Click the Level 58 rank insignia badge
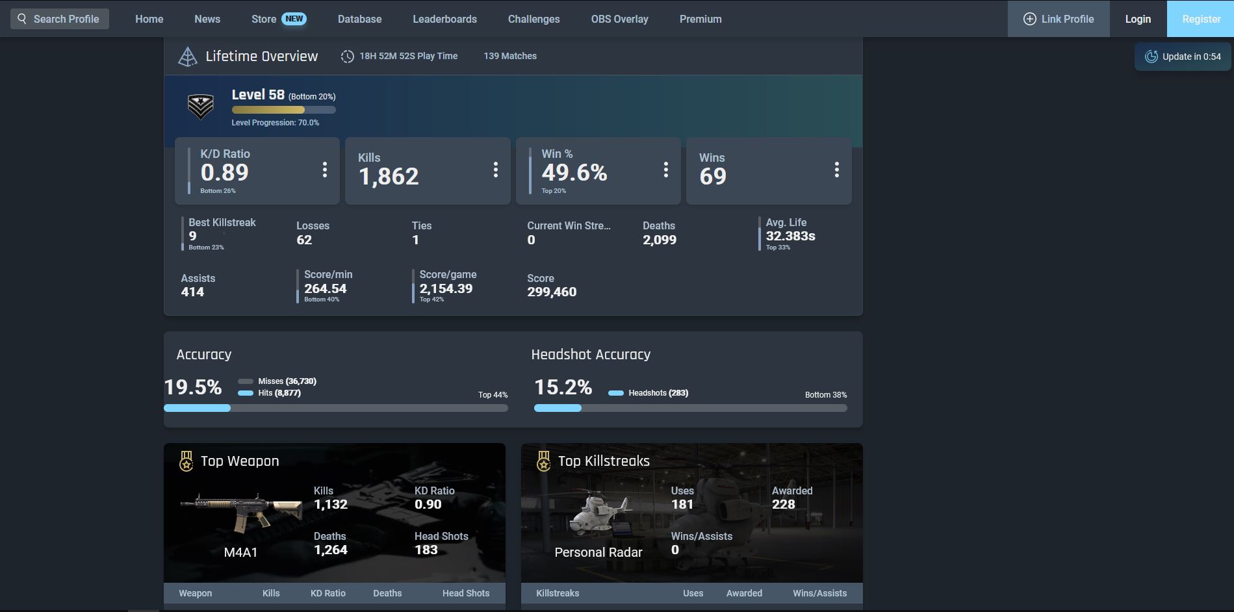Viewport: 1234px width, 612px height. [200, 107]
